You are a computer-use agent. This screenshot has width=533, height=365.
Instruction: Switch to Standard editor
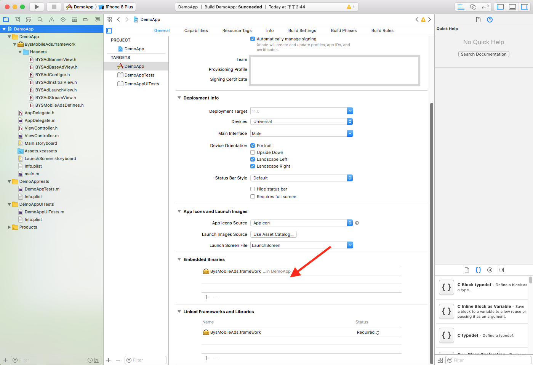pyautogui.click(x=461, y=7)
